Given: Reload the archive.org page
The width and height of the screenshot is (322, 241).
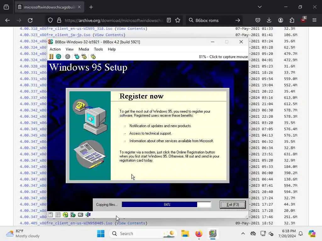Looking at the screenshot, I should click(30, 20).
